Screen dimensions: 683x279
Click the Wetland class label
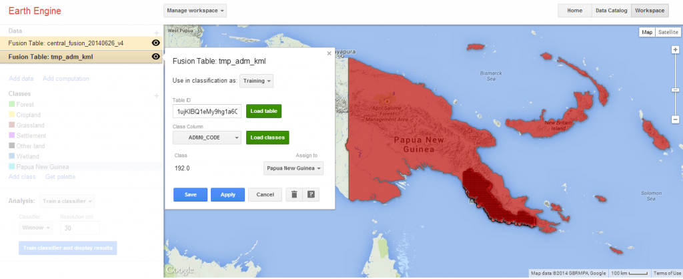(x=27, y=156)
